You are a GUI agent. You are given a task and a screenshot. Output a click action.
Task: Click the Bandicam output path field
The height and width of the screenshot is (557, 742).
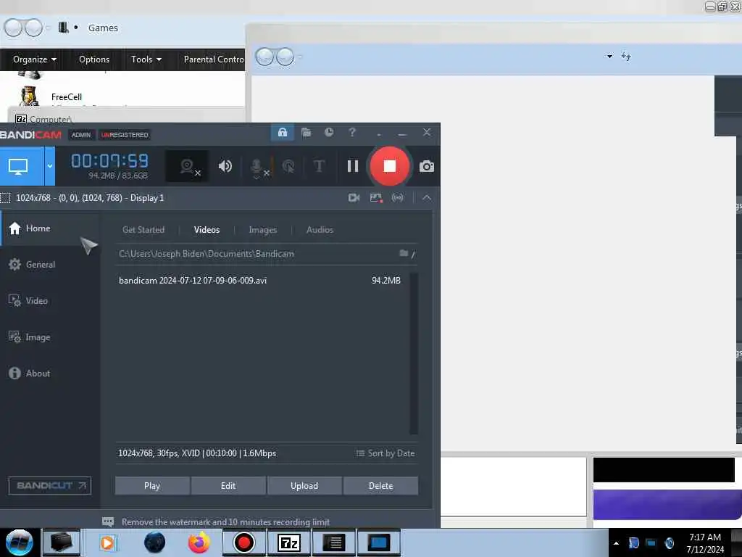tap(256, 254)
